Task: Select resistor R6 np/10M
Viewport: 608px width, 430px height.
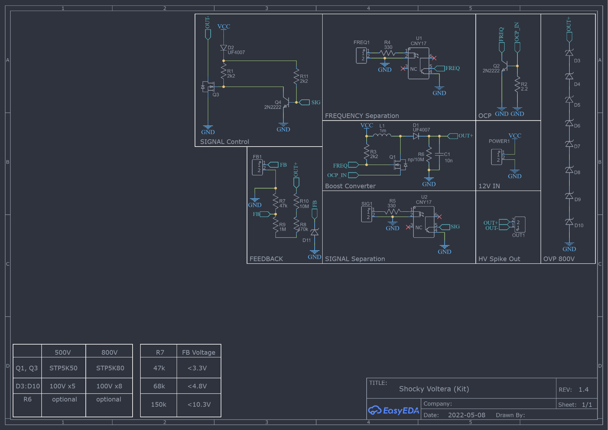Action: (x=429, y=155)
